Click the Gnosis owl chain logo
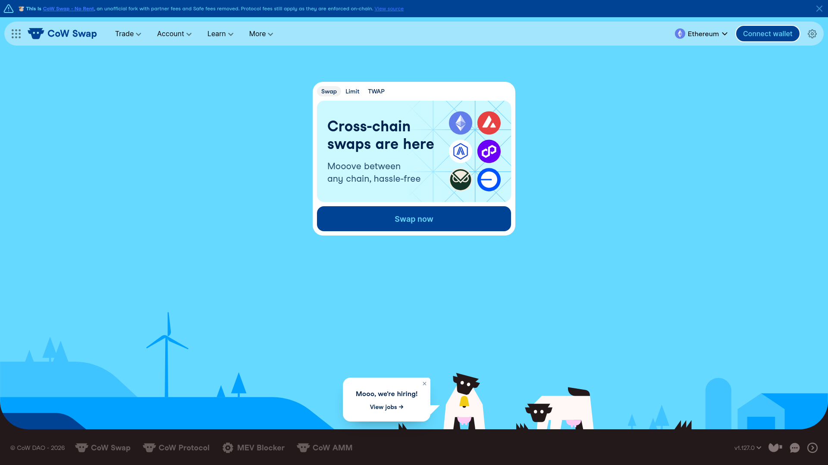Image resolution: width=828 pixels, height=465 pixels. tap(461, 180)
